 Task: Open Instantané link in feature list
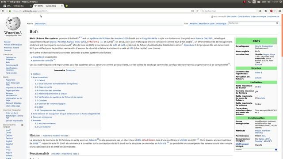[38, 57]
